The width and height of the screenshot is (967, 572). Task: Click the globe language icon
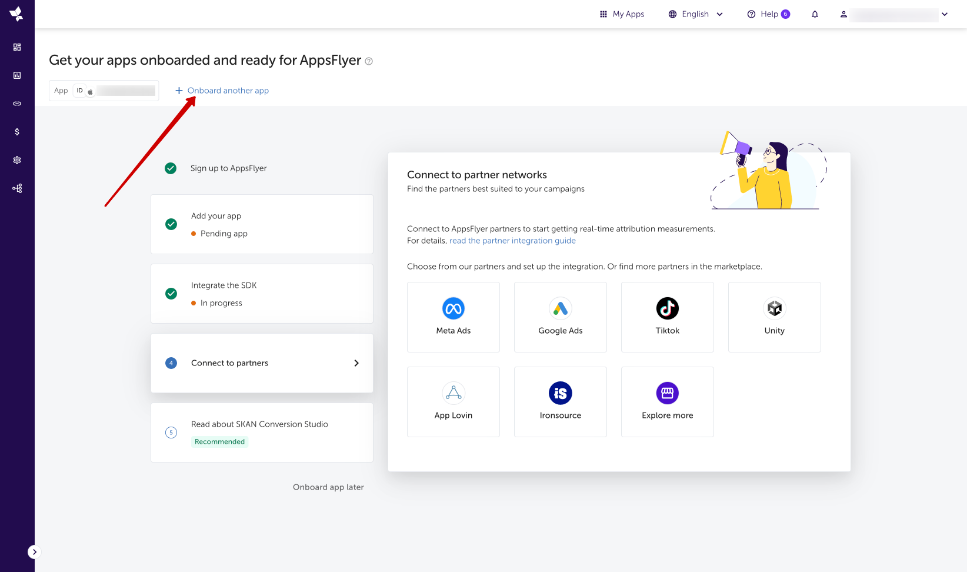coord(672,14)
